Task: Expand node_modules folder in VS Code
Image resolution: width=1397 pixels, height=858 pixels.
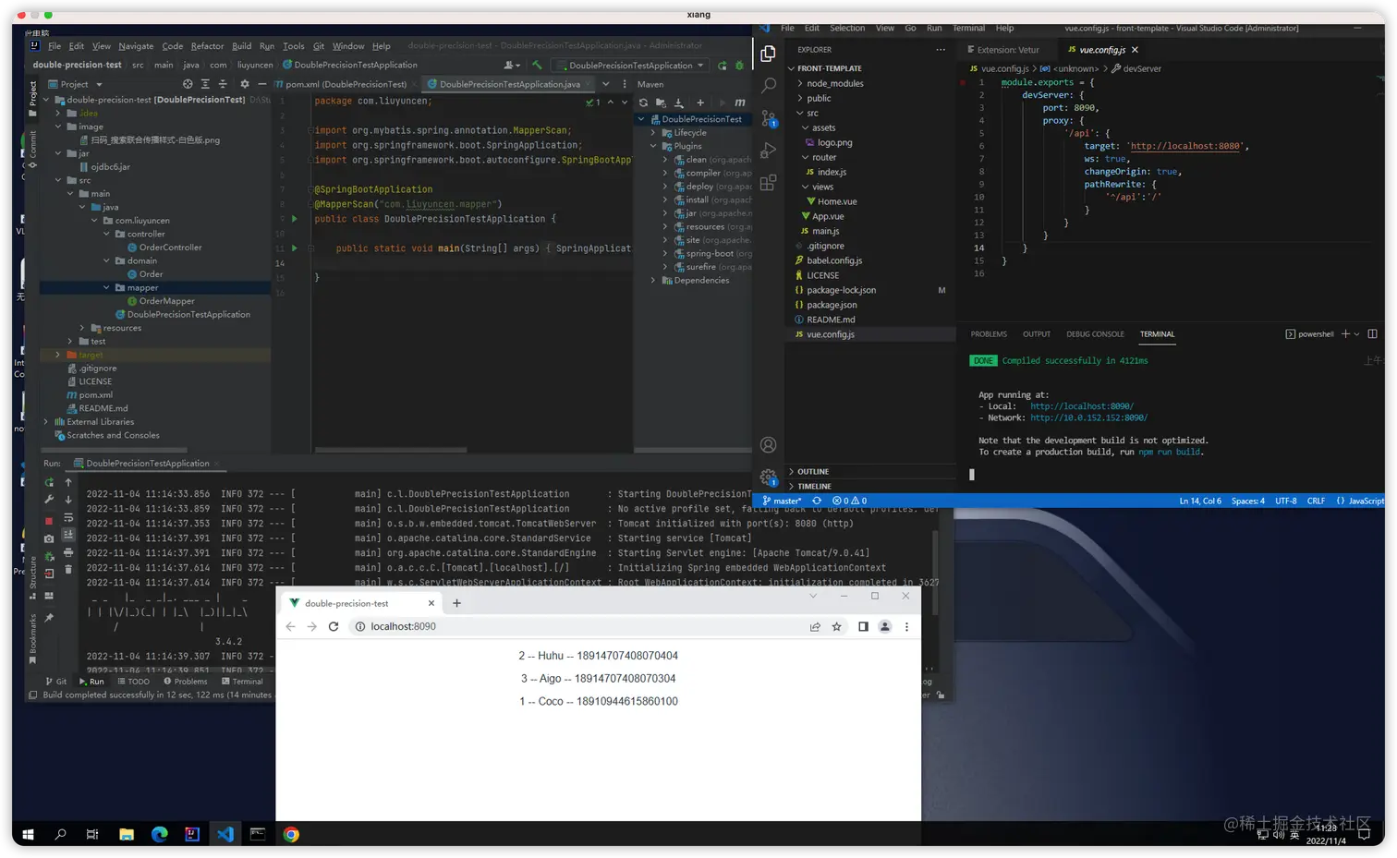Action: [x=800, y=83]
